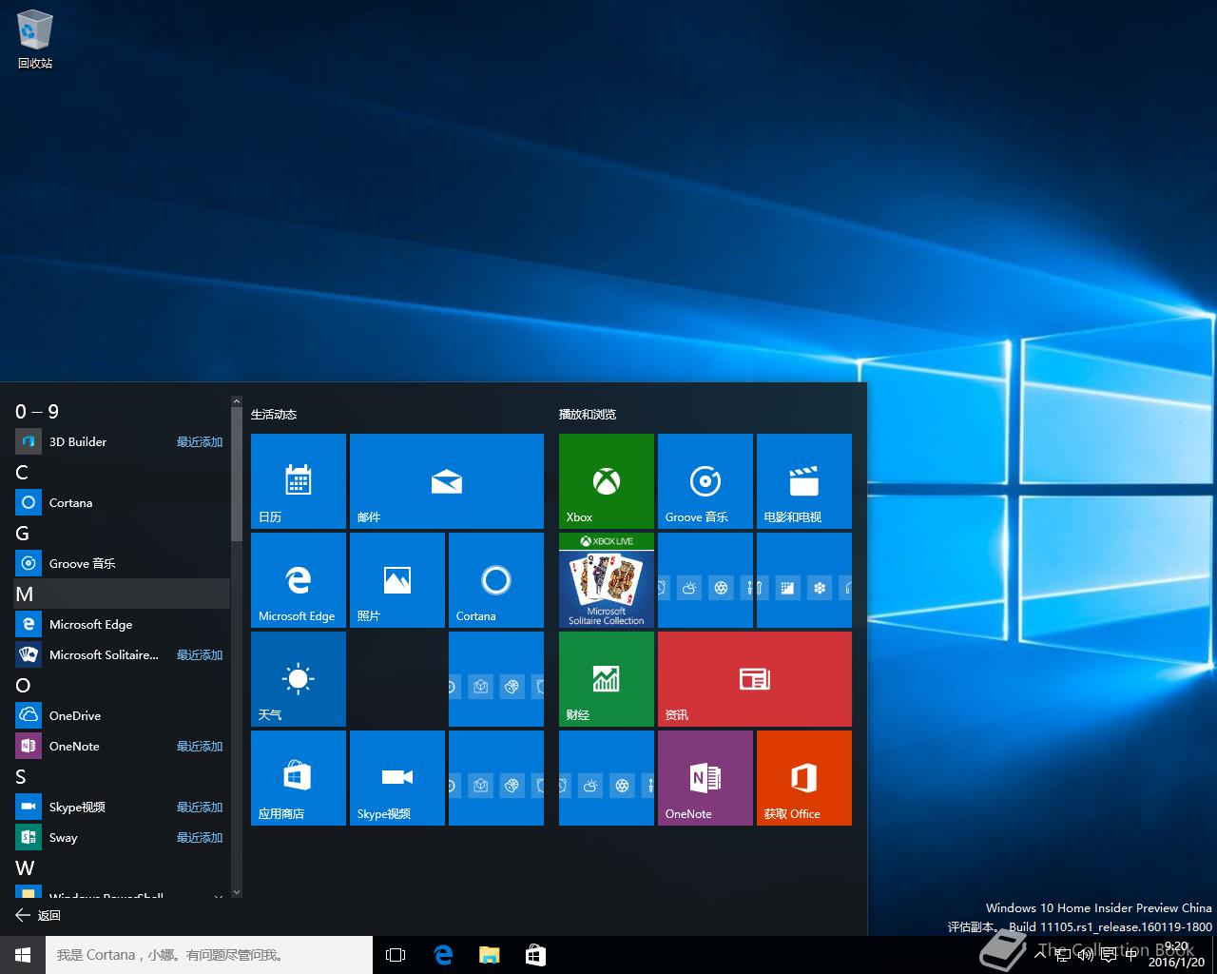Click the network tray icon
This screenshot has height=974, width=1217.
click(x=1063, y=955)
